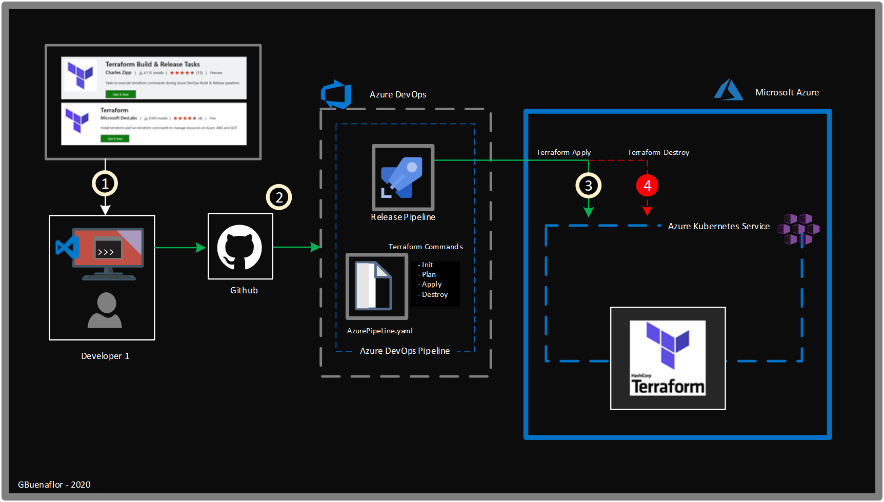The width and height of the screenshot is (884, 502).
Task: Click the 'Terraform Destroy' label
Action: coord(658,152)
